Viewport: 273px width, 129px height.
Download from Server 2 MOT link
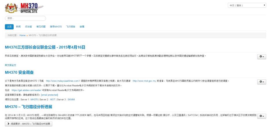(53, 100)
